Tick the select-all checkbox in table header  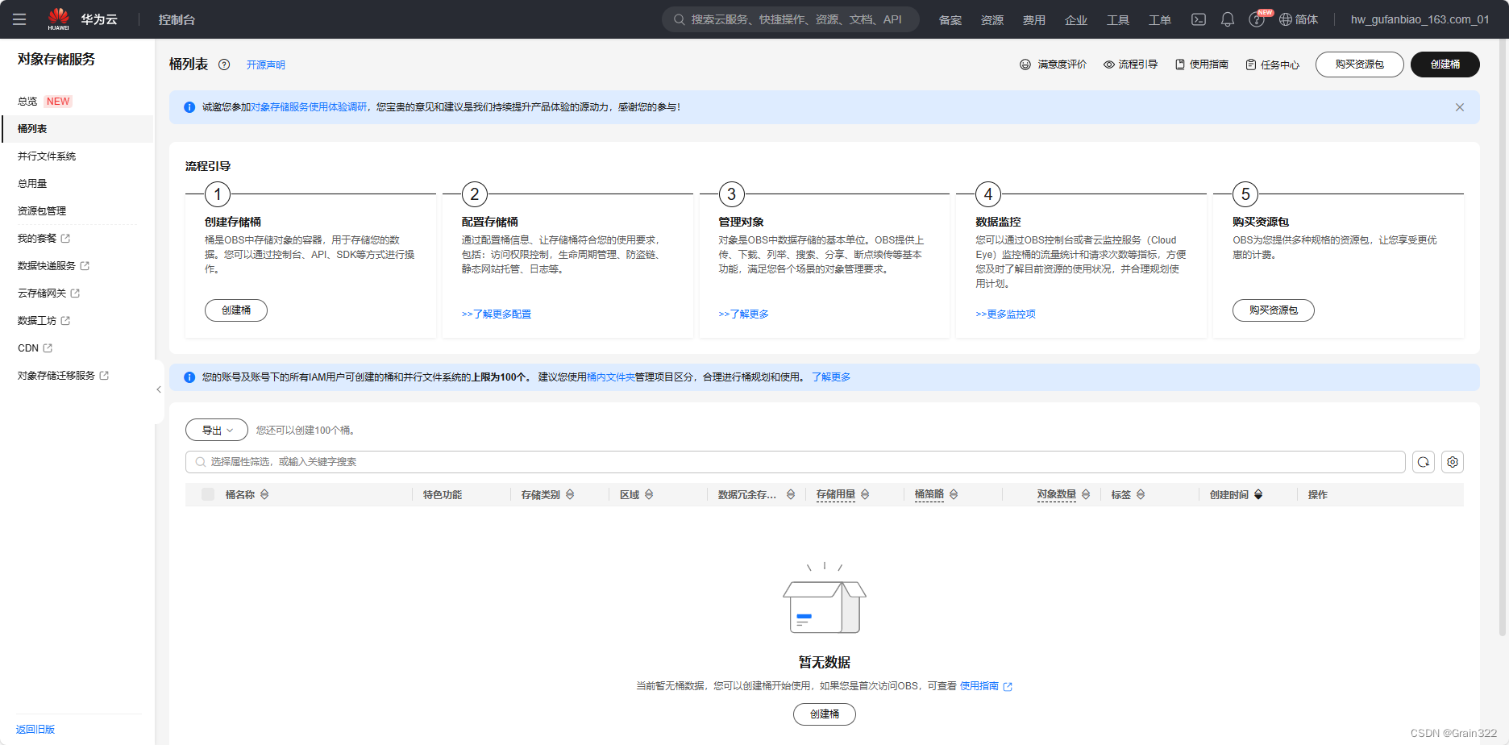(x=208, y=494)
